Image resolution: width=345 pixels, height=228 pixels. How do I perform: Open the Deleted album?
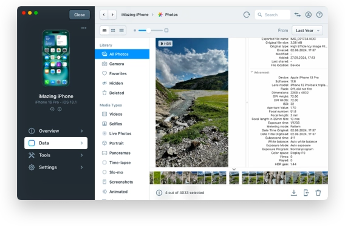[122, 93]
